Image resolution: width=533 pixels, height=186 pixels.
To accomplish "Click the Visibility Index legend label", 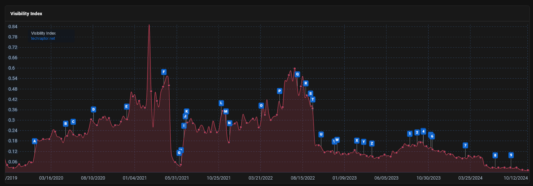I will [43, 33].
